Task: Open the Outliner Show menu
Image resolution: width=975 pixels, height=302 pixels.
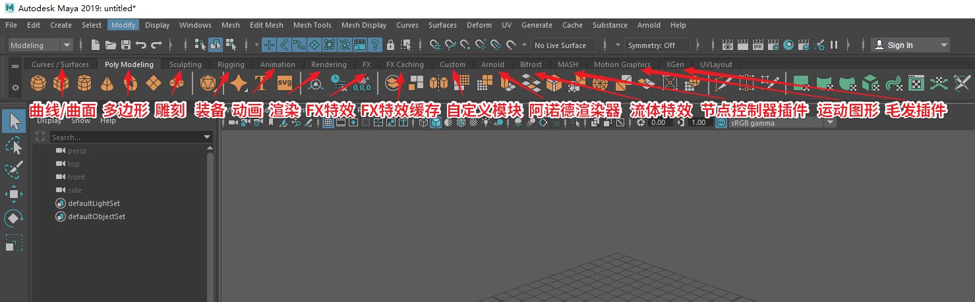Action: [x=80, y=122]
